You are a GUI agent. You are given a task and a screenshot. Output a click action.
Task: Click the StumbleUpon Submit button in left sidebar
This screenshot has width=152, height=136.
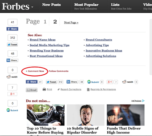coord(12,110)
